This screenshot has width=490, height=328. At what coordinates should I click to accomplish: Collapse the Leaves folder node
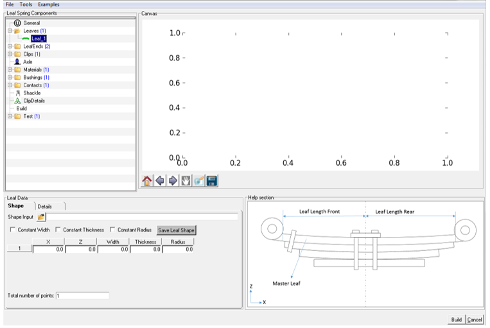point(10,31)
